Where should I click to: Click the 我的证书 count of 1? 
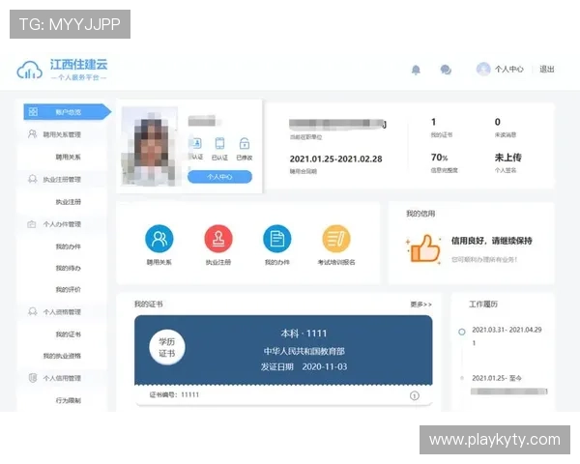click(433, 122)
